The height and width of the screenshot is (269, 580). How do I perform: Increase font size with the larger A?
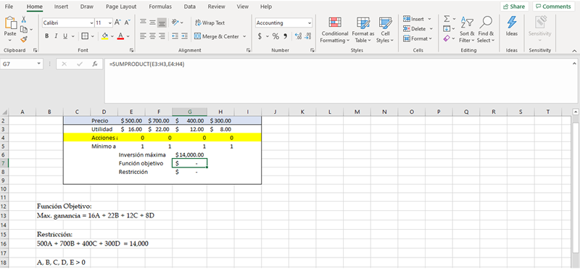tap(117, 22)
